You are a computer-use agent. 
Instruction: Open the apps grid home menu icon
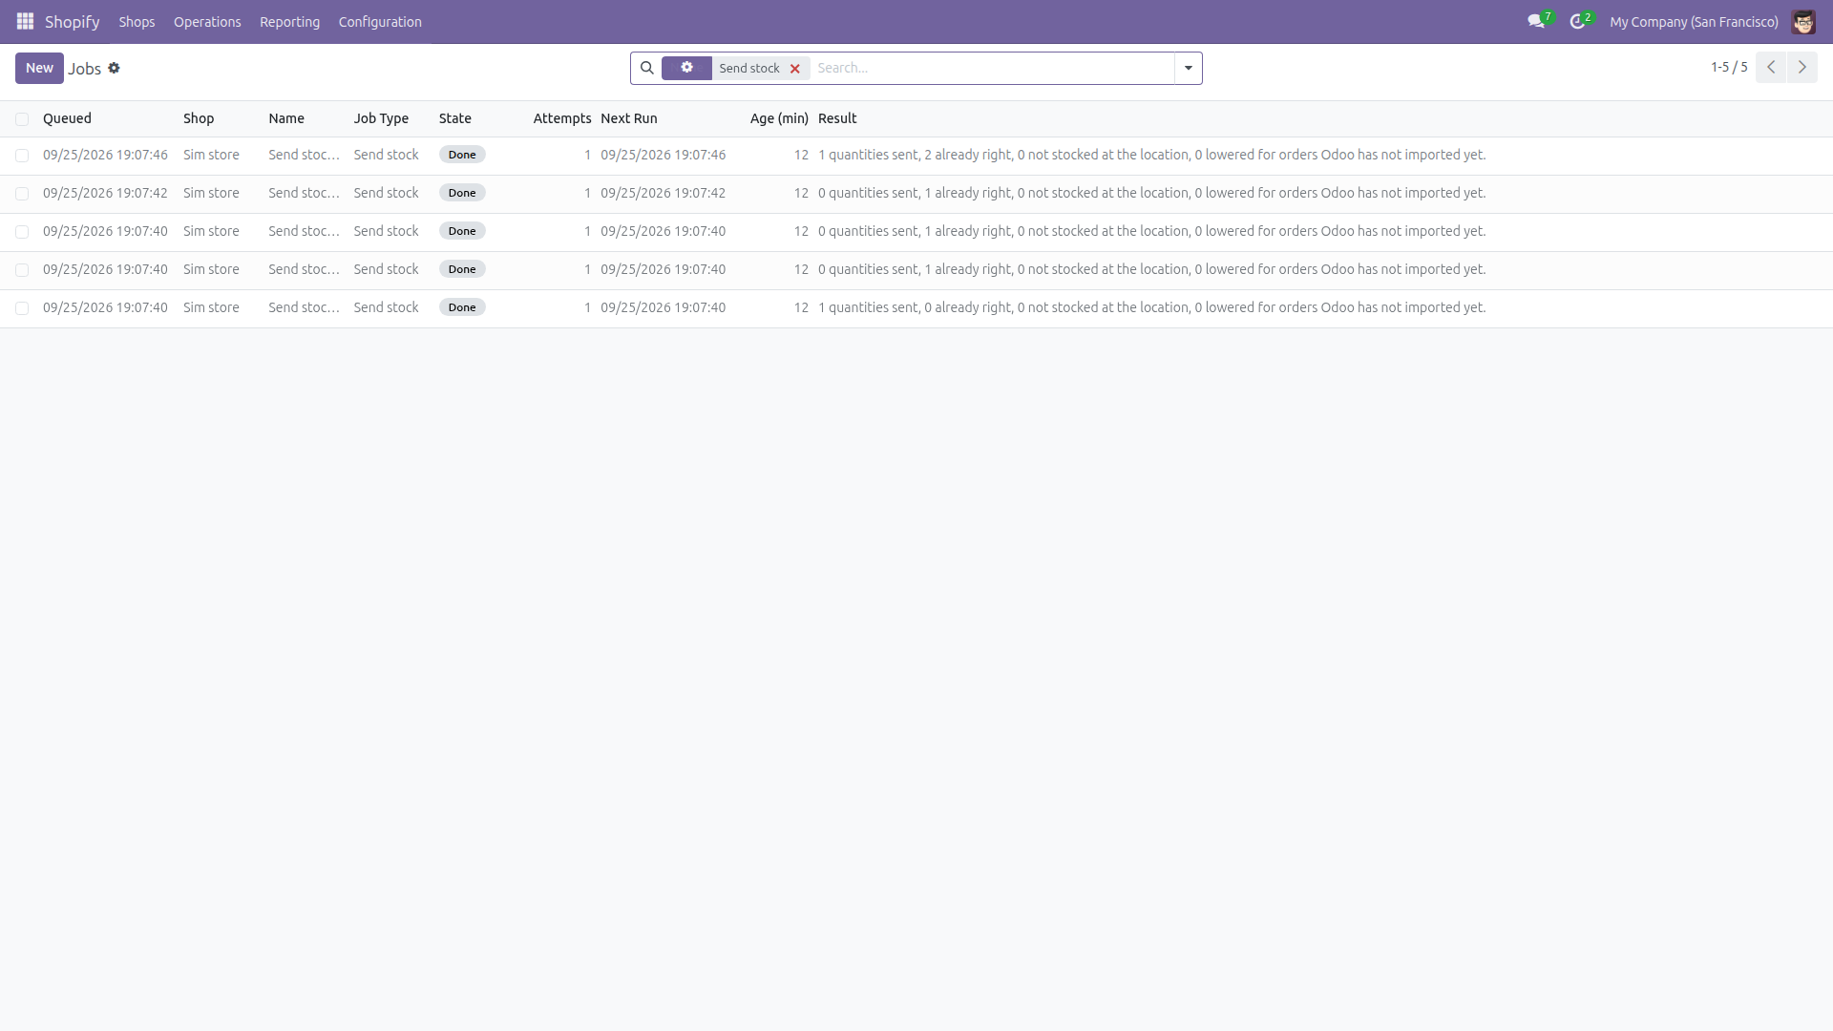tap(25, 21)
